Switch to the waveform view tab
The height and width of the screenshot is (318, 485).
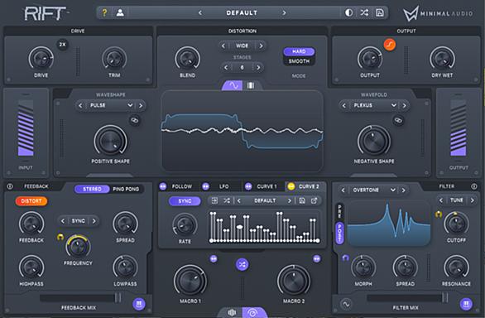233,85
